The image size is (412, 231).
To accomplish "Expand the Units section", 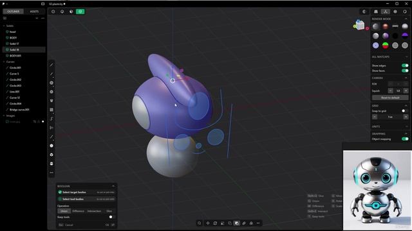I will pyautogui.click(x=406, y=126).
